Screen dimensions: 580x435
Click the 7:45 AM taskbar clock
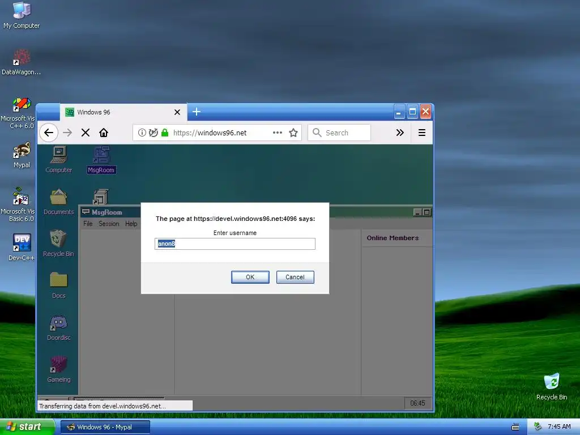pos(559,427)
